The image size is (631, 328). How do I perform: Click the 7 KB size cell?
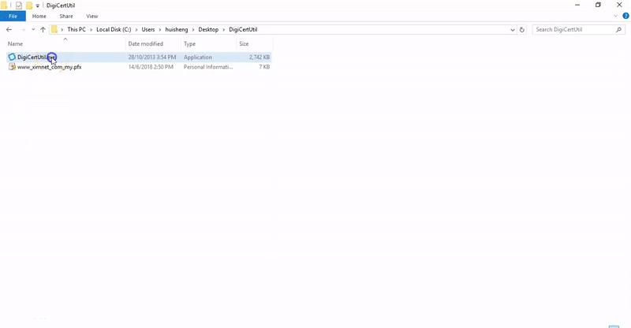coord(264,67)
